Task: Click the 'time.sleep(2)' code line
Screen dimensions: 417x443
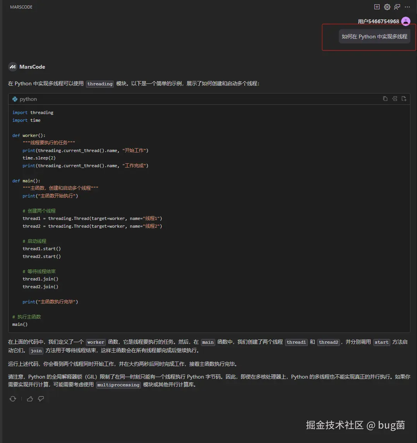Action: (39, 158)
